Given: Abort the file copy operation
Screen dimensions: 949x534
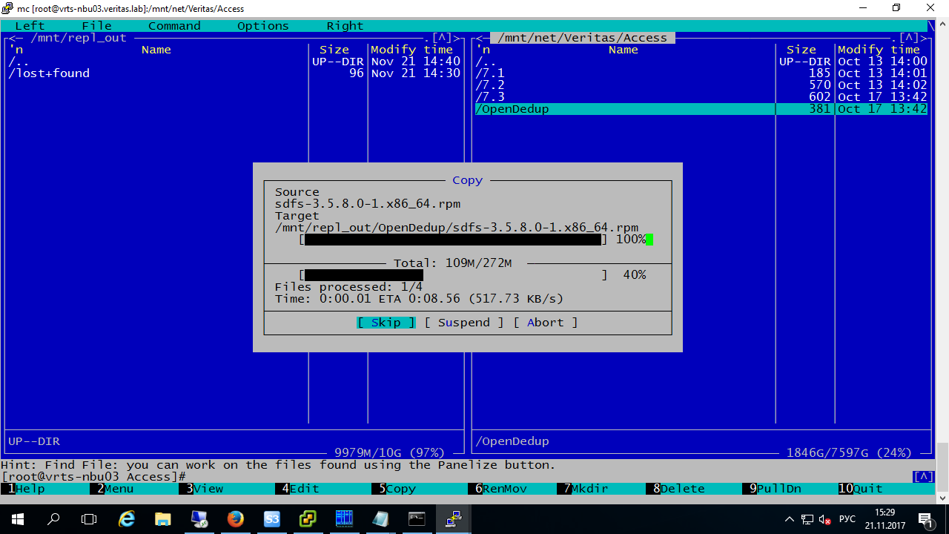Looking at the screenshot, I should [x=545, y=322].
